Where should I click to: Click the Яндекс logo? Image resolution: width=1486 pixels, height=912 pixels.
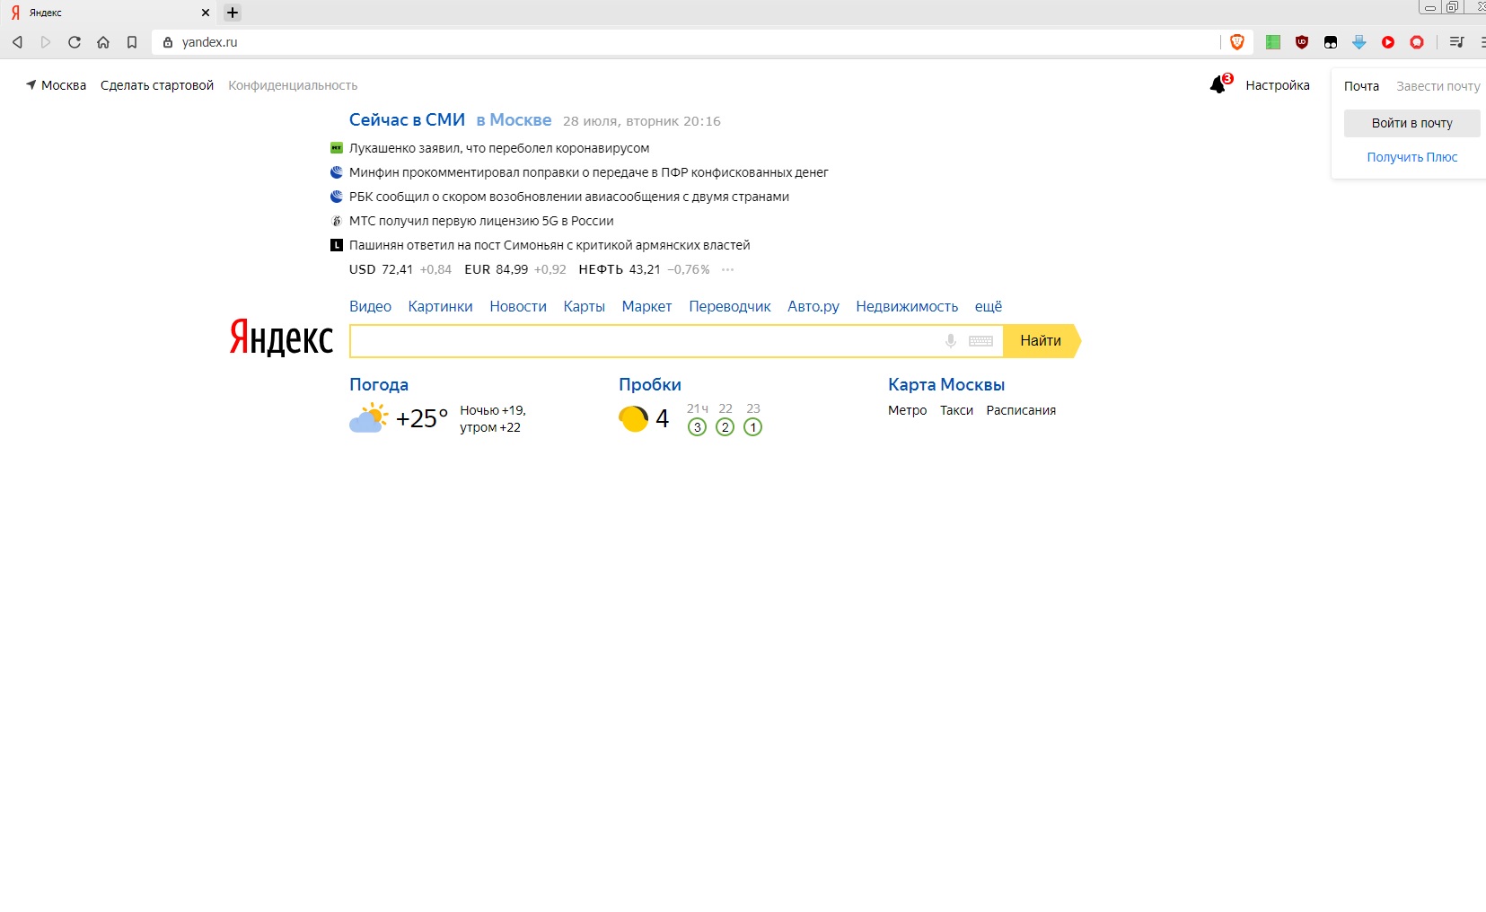281,338
